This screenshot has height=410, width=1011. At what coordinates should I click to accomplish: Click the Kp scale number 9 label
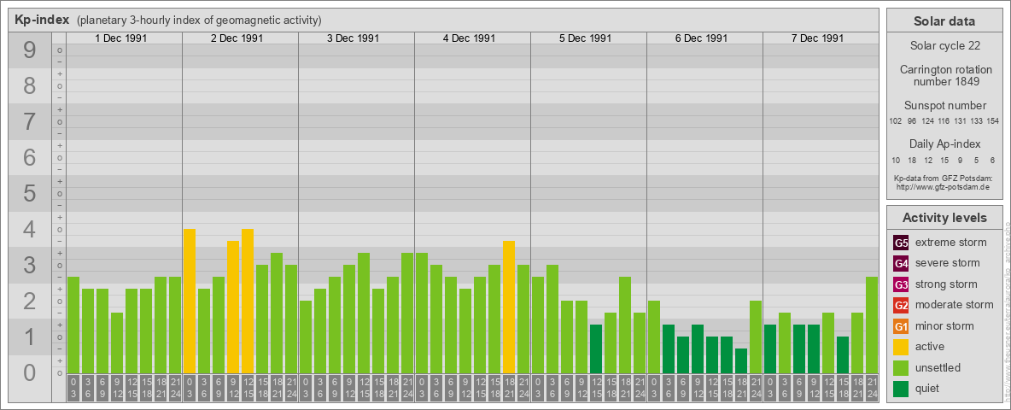click(29, 50)
